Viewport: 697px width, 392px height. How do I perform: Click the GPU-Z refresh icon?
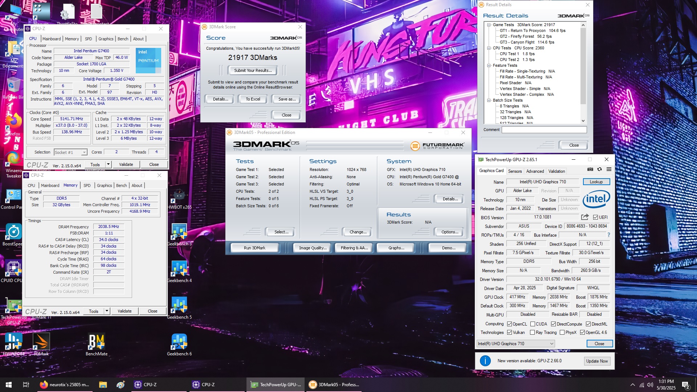pos(600,170)
